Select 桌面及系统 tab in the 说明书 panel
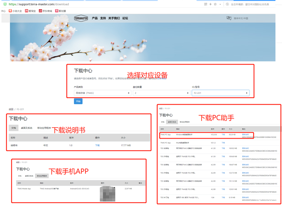The width and height of the screenshot is (282, 205). [x=26, y=128]
